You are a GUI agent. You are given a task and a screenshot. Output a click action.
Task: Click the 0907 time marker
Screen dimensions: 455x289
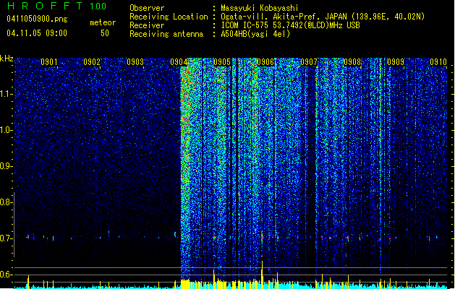(x=309, y=62)
